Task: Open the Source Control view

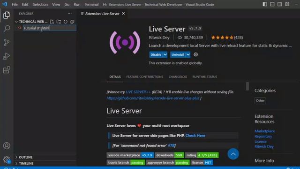Action: pyautogui.click(x=7, y=42)
